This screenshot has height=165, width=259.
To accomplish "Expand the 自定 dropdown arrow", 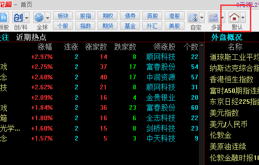I will coord(202,18).
